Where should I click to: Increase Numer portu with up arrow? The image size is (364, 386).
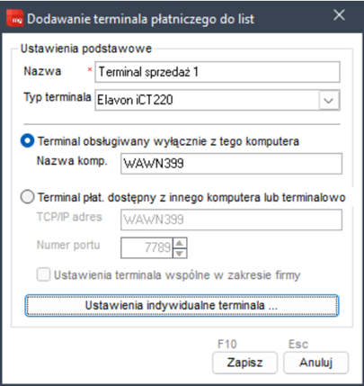(x=180, y=243)
